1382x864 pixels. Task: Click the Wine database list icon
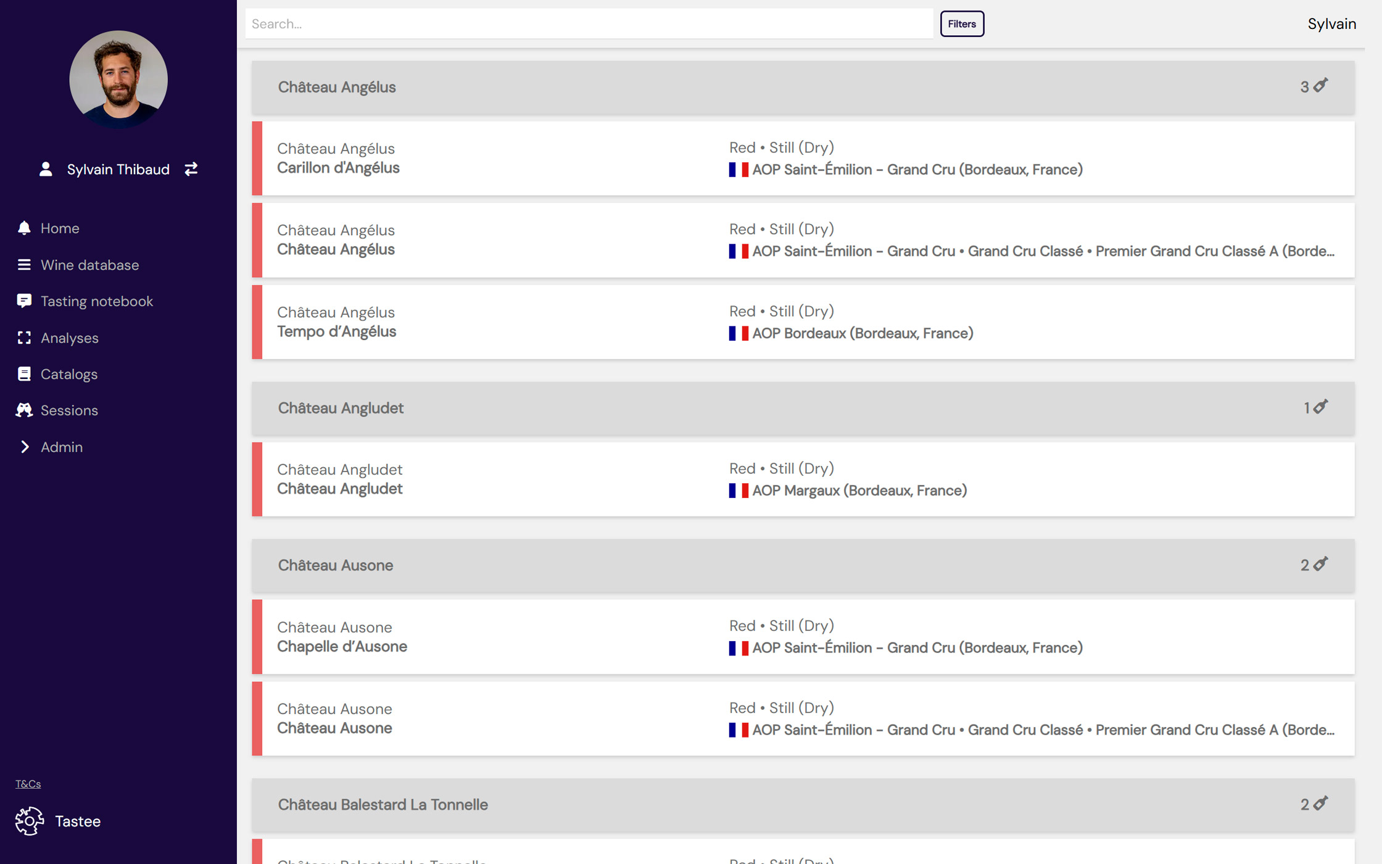click(24, 265)
